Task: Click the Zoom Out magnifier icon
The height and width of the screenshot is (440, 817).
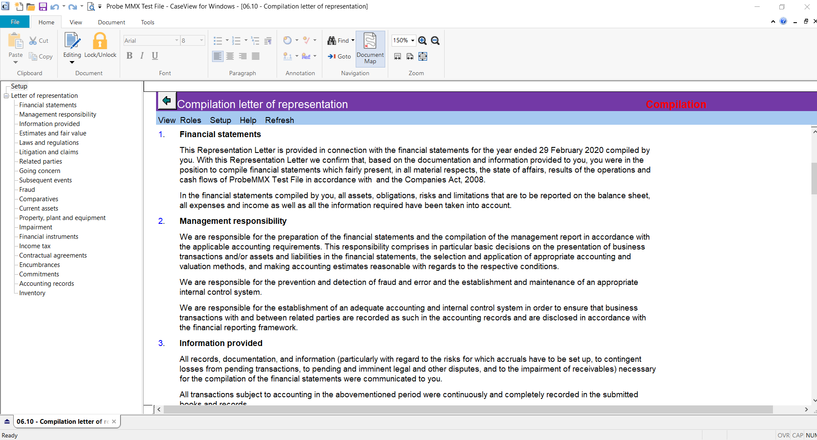Action: tap(435, 41)
